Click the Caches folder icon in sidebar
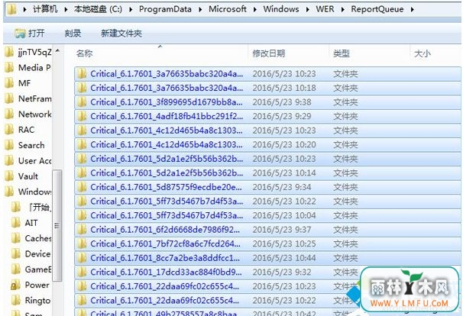This screenshot has height=316, width=463. [x=15, y=238]
